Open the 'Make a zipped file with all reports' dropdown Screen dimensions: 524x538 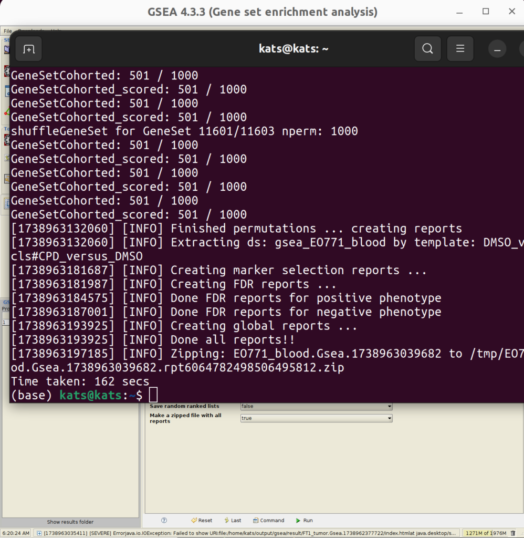[316, 418]
